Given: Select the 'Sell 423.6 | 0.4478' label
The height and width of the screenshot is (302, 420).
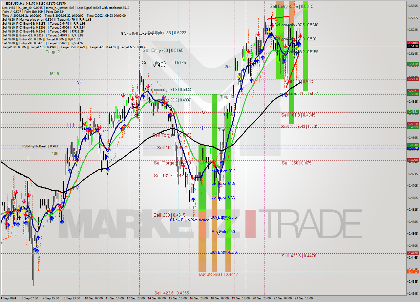Looking at the screenshot, I should (299, 256).
